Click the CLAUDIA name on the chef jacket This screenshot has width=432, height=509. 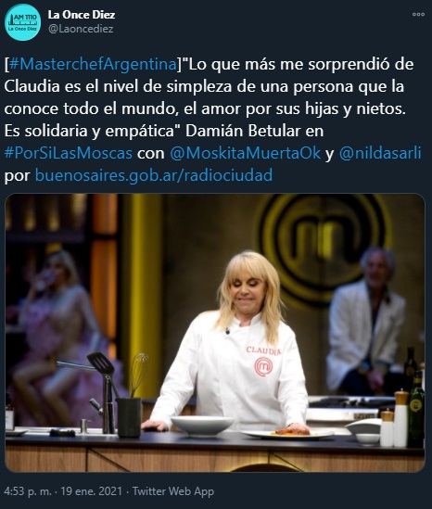[x=263, y=350]
